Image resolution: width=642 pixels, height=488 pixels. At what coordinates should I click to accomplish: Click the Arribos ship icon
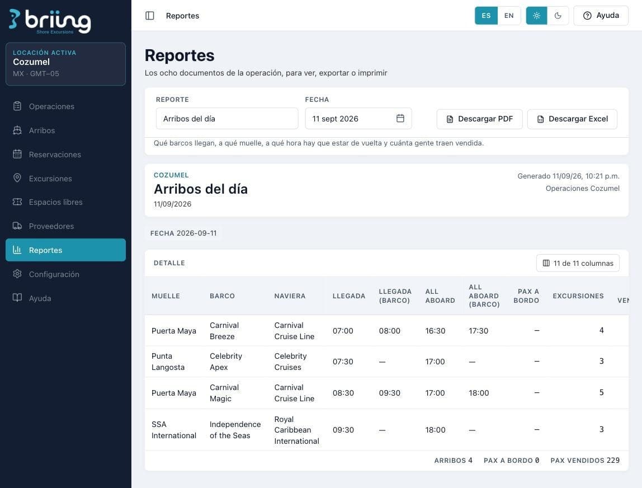tap(17, 130)
